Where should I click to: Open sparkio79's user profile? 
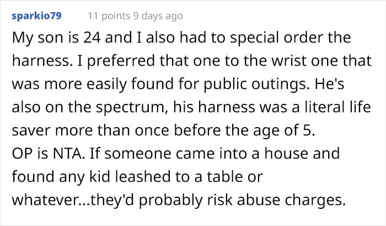pos(36,16)
